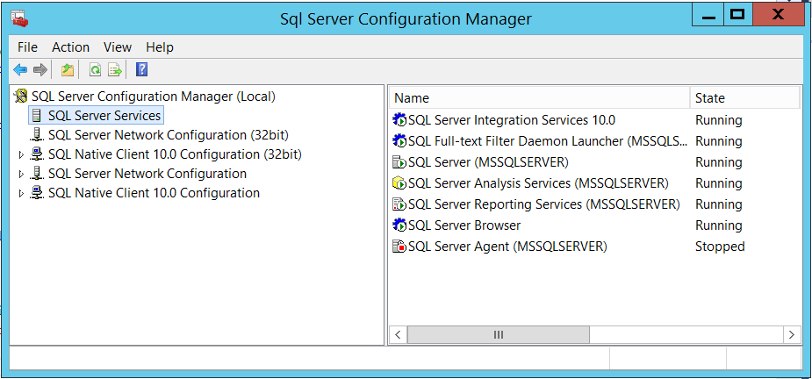Screen dimensions: 812x379
Task: Open the View menu
Action: point(118,47)
